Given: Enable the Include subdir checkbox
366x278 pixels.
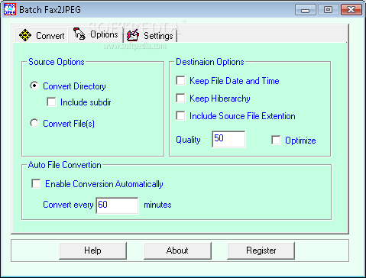Looking at the screenshot, I should 51,102.
